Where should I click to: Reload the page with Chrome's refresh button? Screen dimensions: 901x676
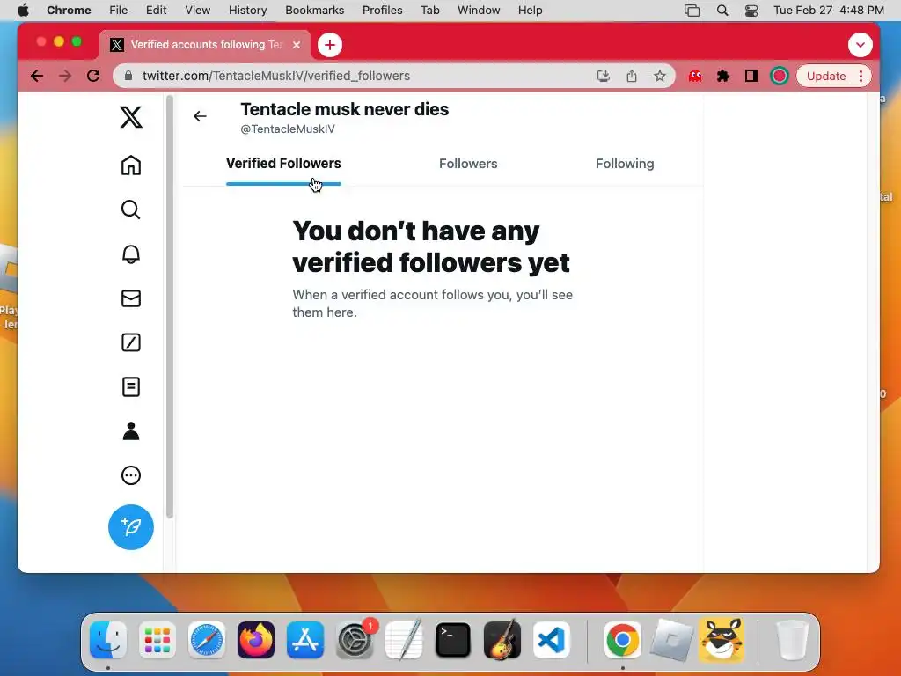pos(93,76)
